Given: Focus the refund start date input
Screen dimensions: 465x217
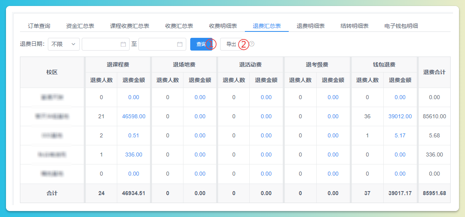Looking at the screenshot, I should (x=106, y=44).
